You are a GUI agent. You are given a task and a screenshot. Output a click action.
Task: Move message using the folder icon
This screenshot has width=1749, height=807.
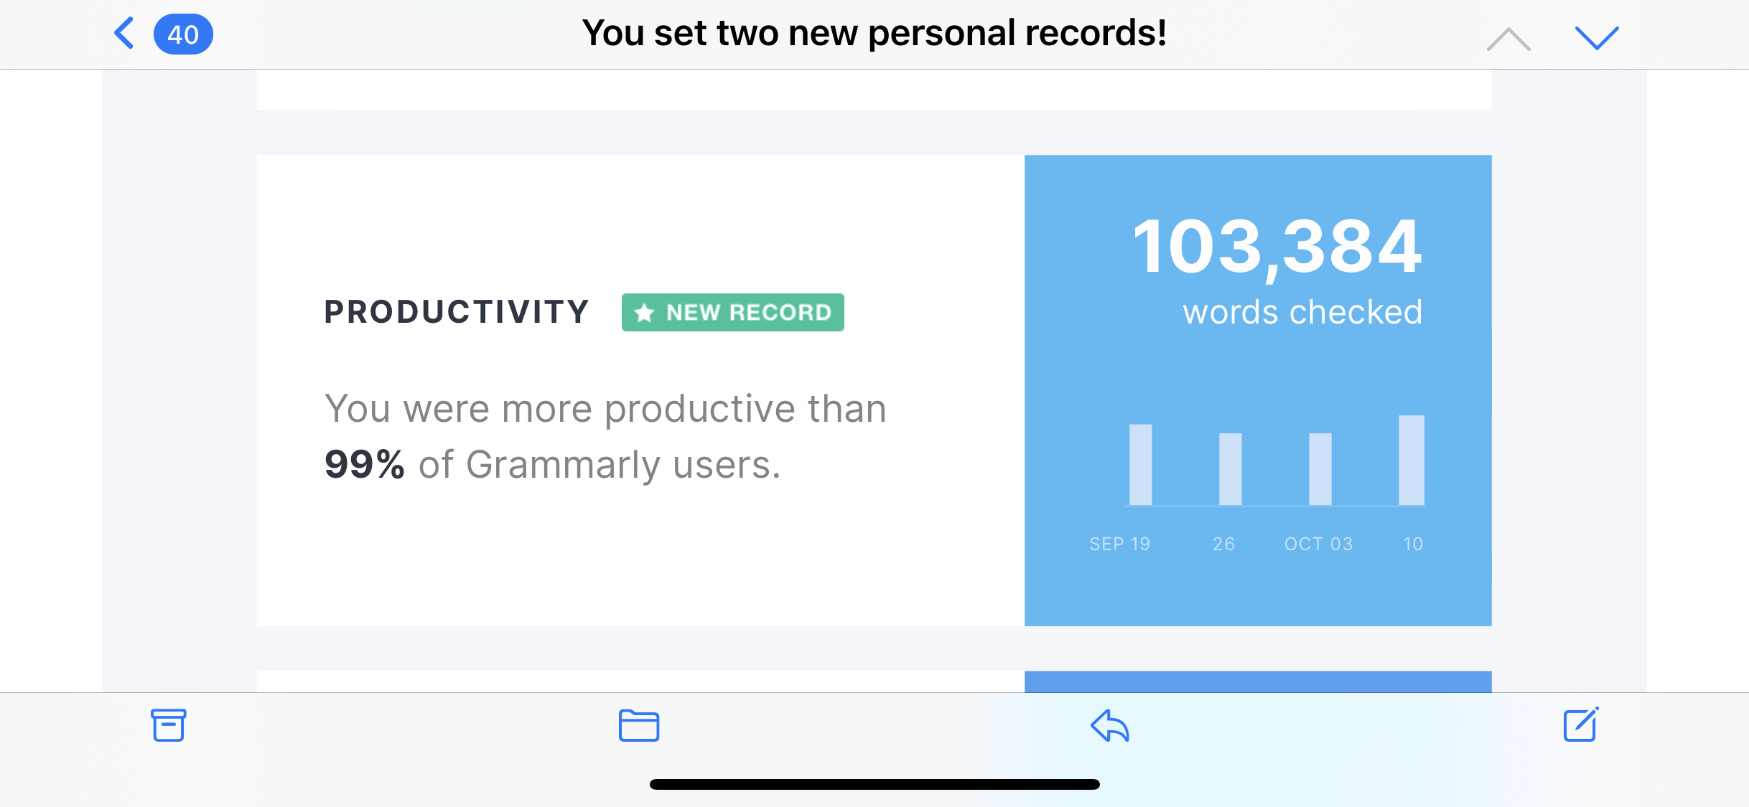tap(639, 725)
